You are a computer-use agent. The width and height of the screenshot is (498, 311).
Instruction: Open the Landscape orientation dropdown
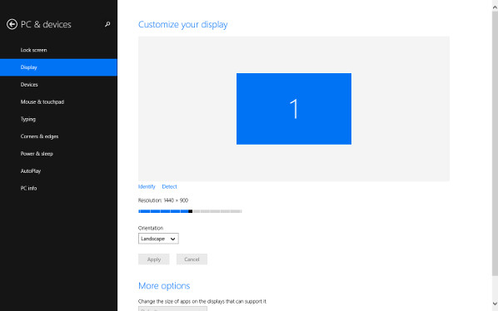158,239
